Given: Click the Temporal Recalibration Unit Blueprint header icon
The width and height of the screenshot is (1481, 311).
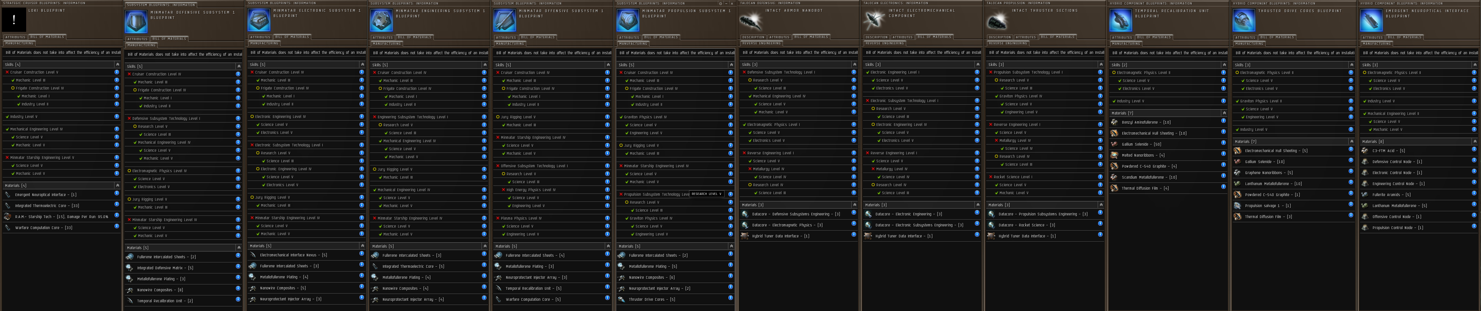Looking at the screenshot, I should click(1120, 20).
